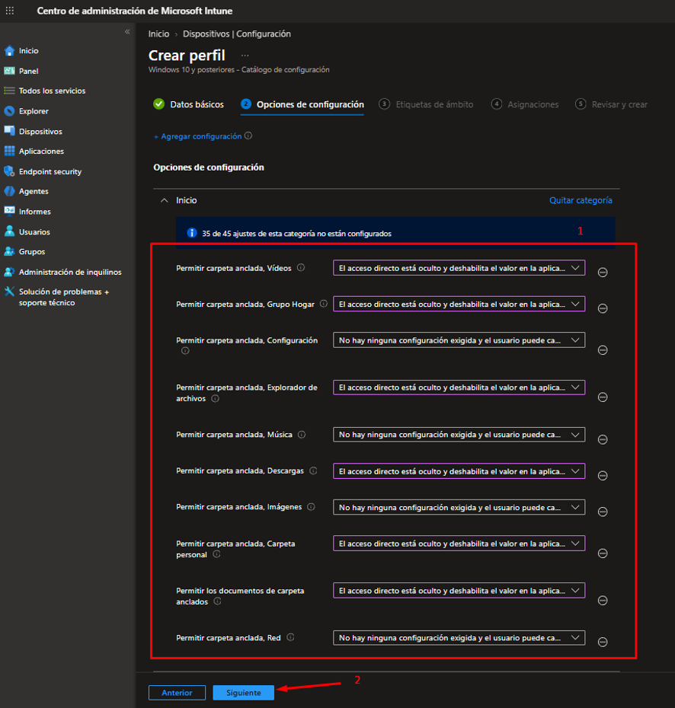Open Dispositivos | Configuración breadcrumb

237,33
